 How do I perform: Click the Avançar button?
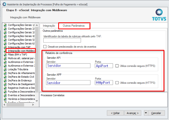point(133,113)
